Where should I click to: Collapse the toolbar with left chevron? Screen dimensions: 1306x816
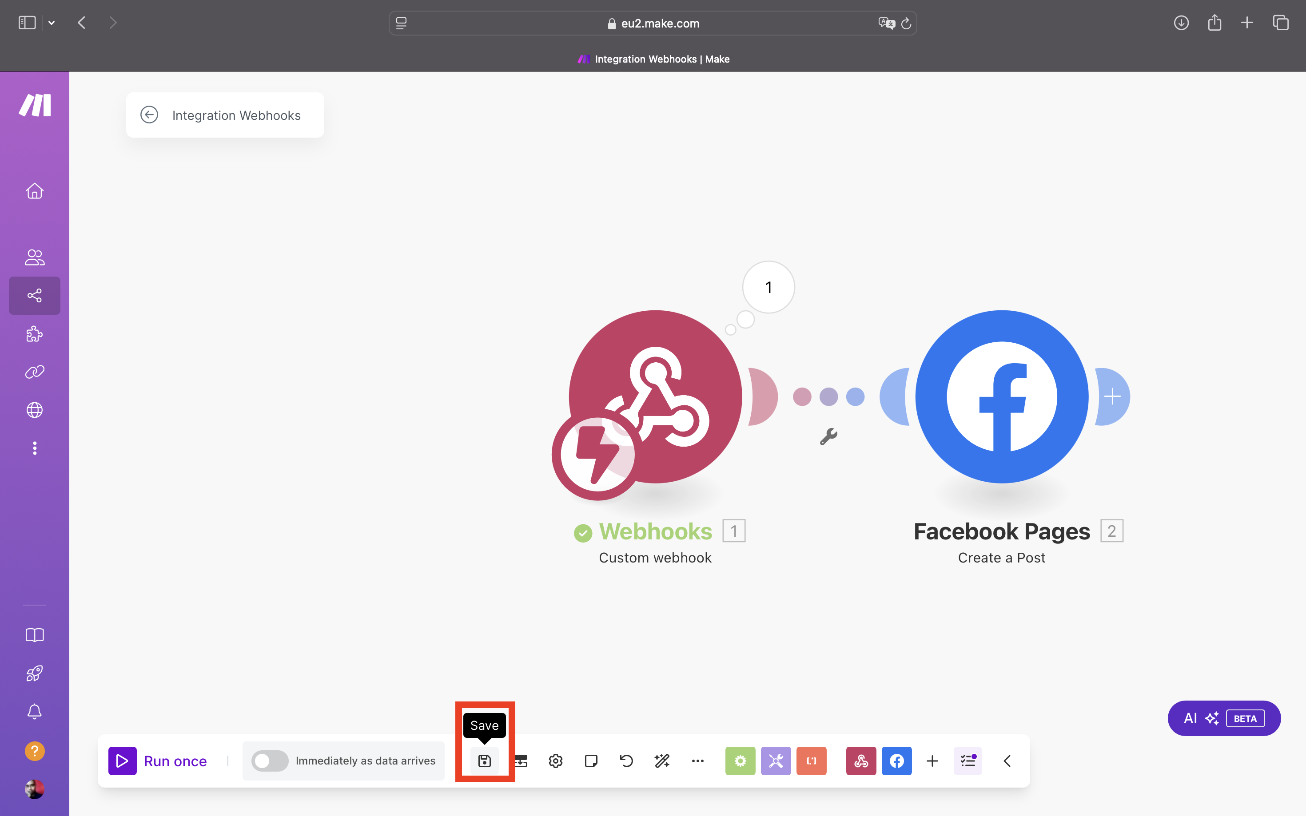pos(1007,761)
